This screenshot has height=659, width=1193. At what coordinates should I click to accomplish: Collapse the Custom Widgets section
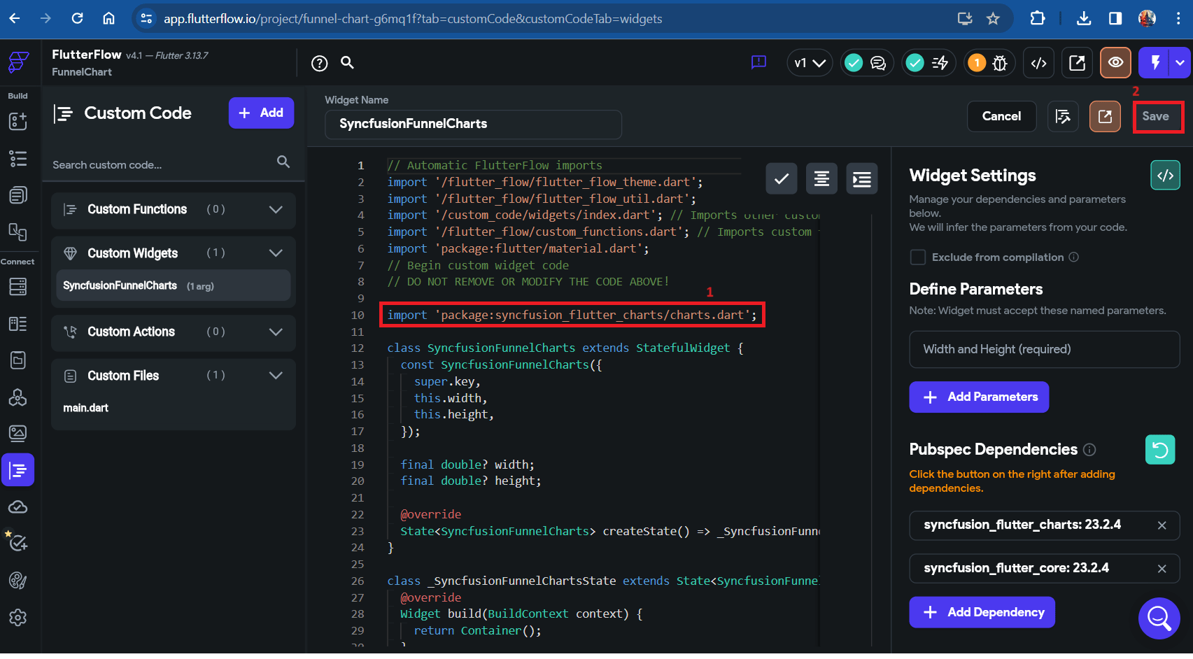(x=276, y=253)
